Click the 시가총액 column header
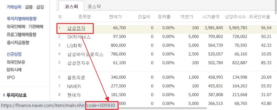The width and height of the screenshot is (277, 110). click(x=211, y=17)
